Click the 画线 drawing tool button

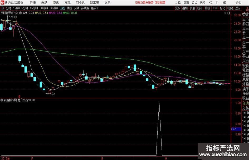[x=207, y=8]
